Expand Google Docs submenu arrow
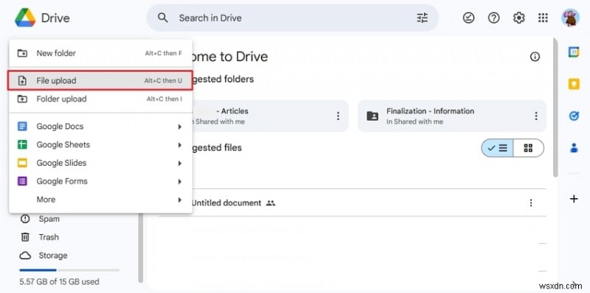 [x=180, y=127]
